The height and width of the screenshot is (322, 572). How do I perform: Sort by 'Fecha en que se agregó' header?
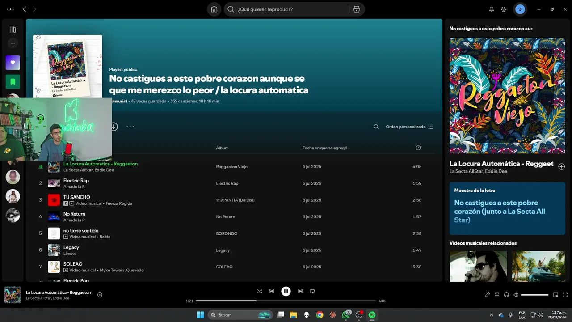325,148
